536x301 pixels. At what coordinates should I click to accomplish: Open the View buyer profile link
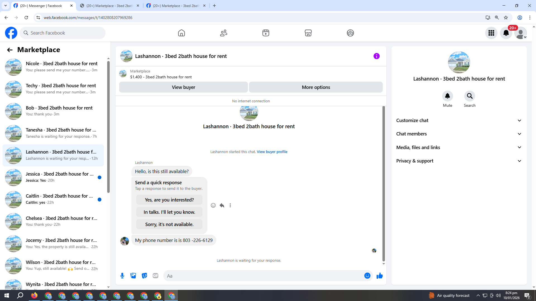pyautogui.click(x=272, y=152)
